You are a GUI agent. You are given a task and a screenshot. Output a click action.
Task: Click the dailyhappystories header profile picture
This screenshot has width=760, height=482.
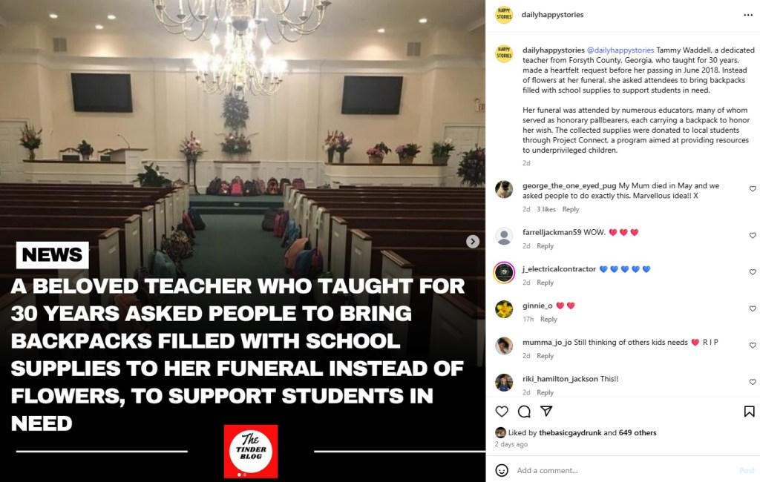click(504, 15)
